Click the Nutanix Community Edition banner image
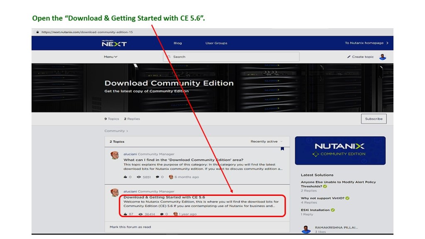 pyautogui.click(x=340, y=151)
